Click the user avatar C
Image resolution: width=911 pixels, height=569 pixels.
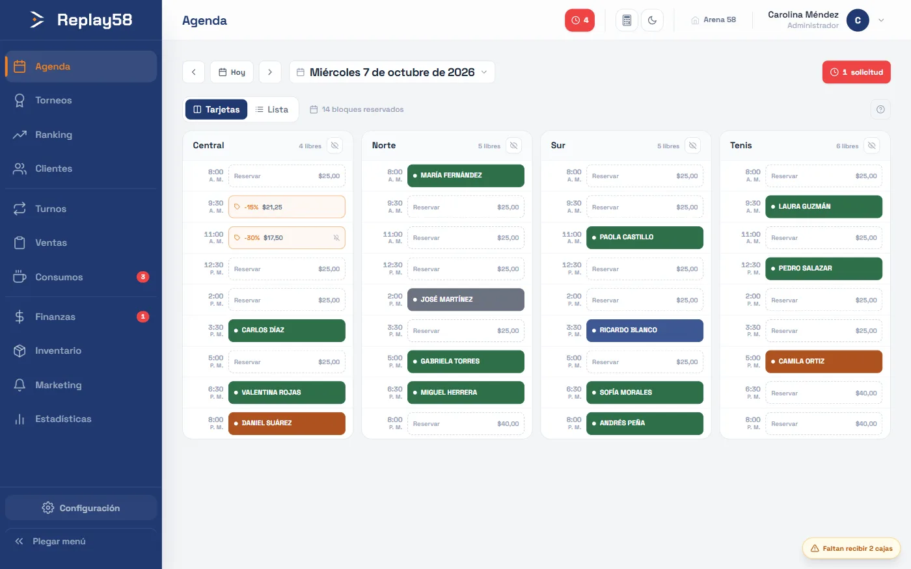(x=858, y=20)
